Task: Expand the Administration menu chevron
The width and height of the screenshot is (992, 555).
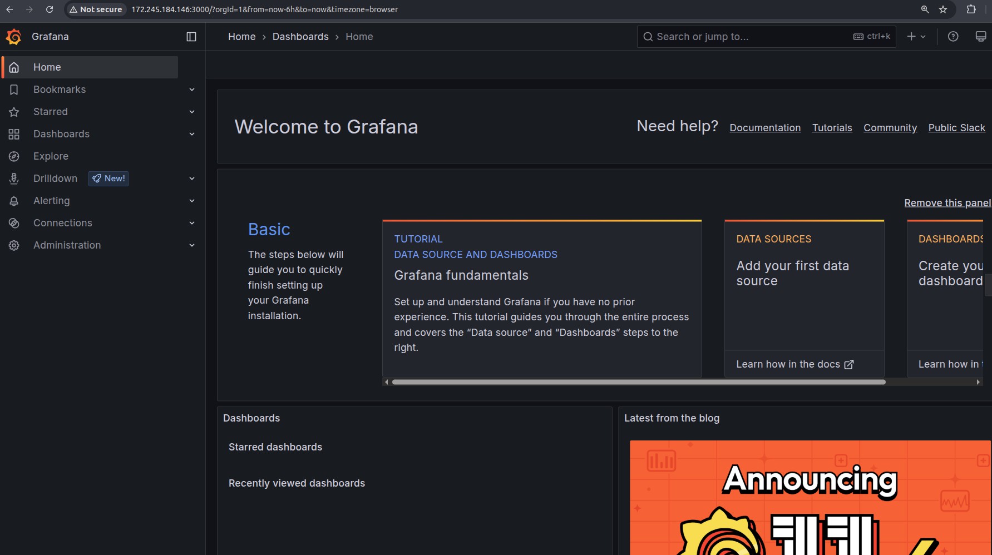Action: point(192,245)
